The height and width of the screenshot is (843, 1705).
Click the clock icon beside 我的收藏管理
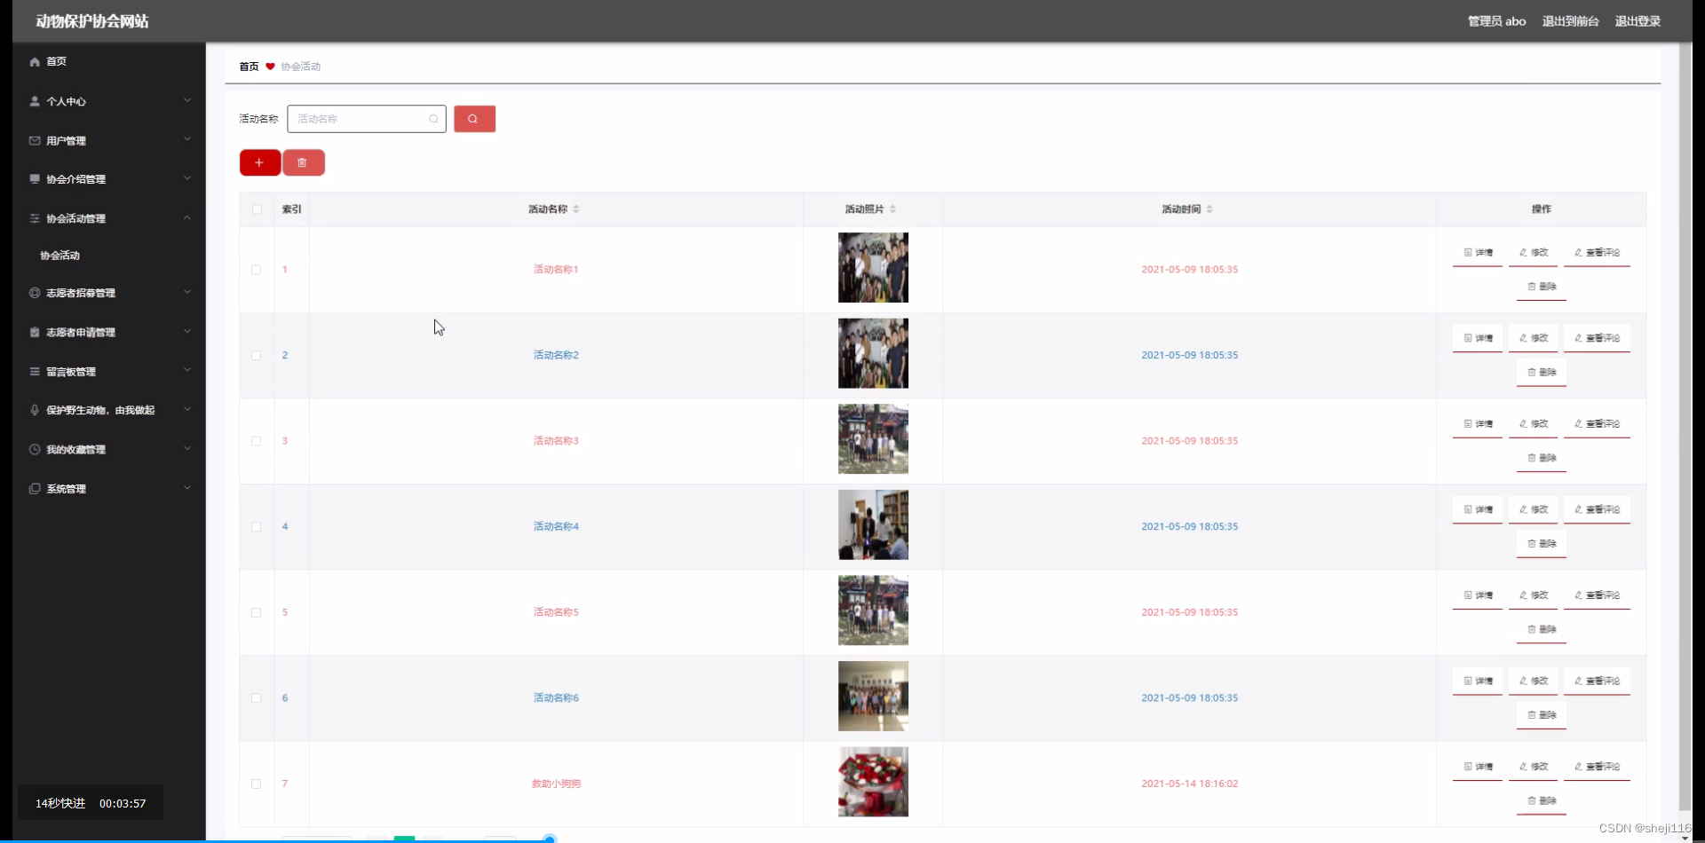[35, 449]
